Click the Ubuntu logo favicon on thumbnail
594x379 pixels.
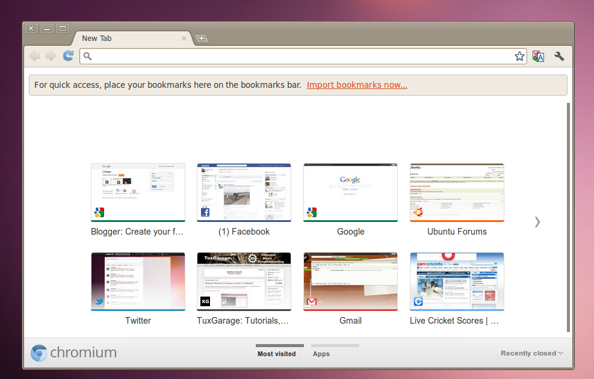coord(418,212)
